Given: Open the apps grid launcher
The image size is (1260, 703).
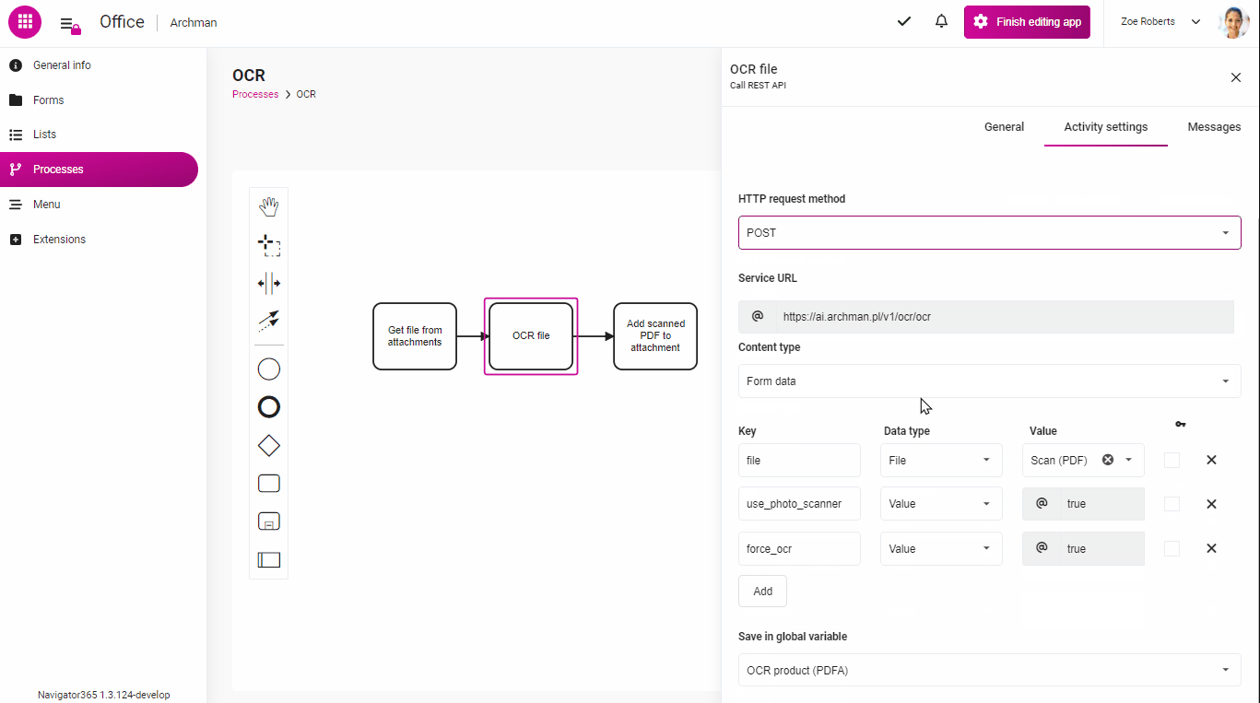Looking at the screenshot, I should pyautogui.click(x=25, y=22).
